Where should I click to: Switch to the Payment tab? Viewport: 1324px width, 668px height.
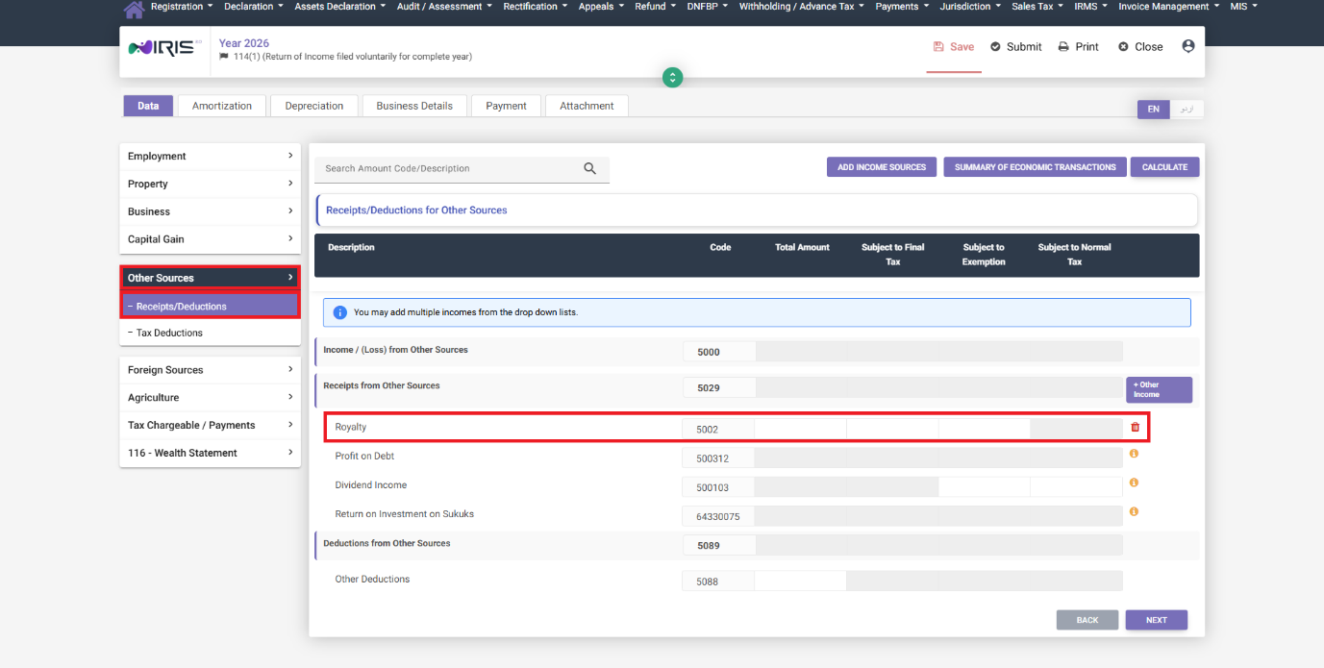(x=506, y=106)
